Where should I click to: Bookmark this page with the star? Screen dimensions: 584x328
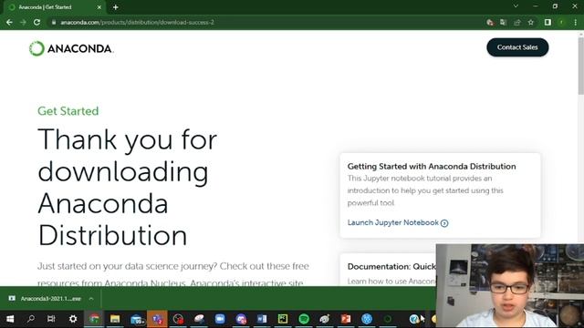click(x=531, y=22)
